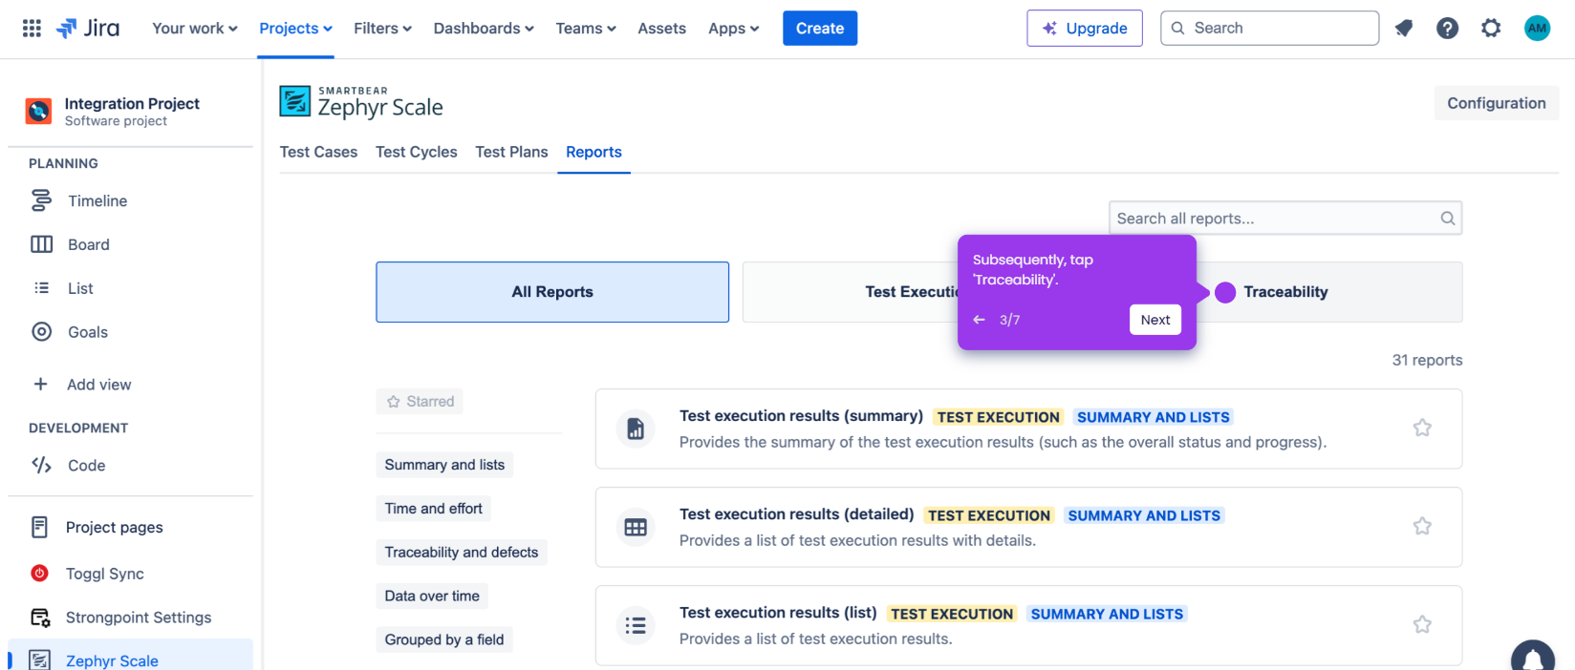The height and width of the screenshot is (670, 1575).
Task: Toggle the Starred filter
Action: click(420, 402)
